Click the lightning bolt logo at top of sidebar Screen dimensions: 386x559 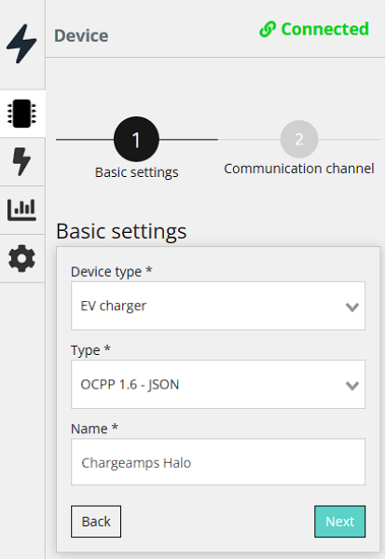pos(21,44)
